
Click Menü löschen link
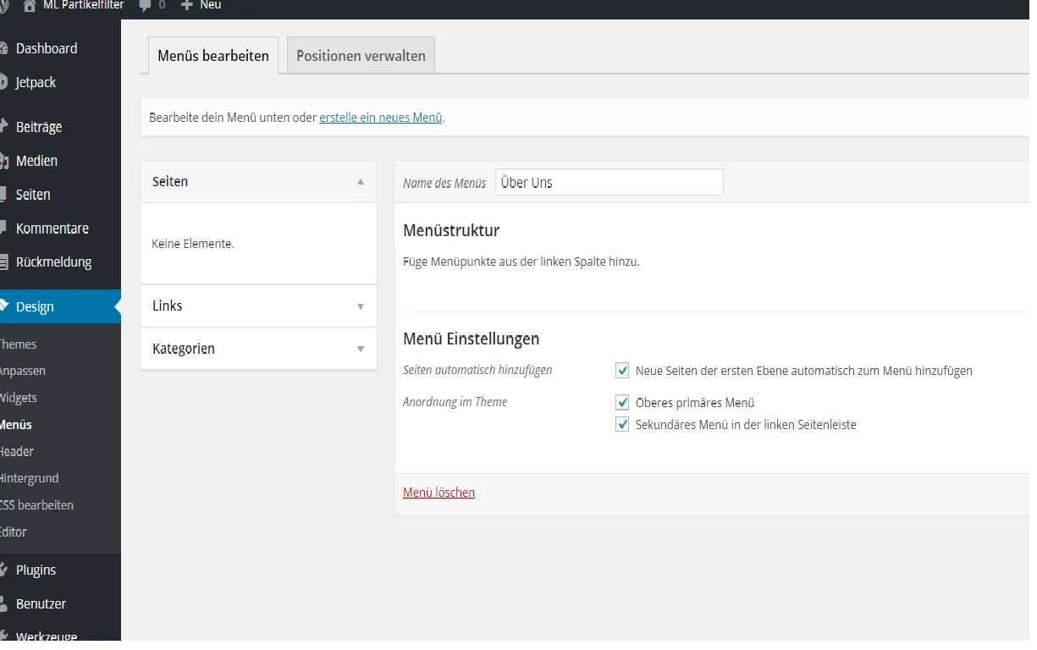[x=439, y=493]
